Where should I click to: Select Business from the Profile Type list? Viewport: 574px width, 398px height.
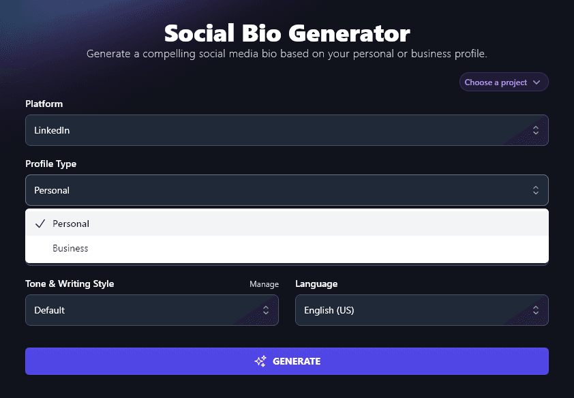coord(70,248)
